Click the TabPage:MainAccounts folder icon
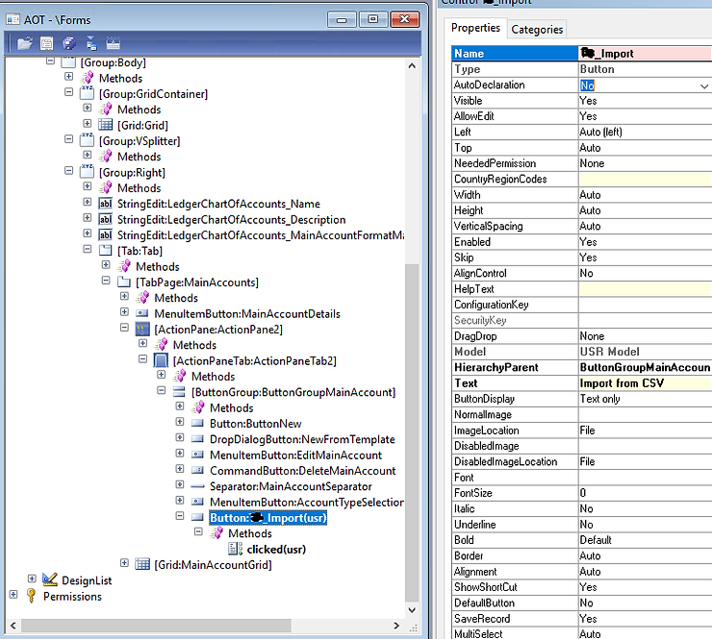This screenshot has width=712, height=639. 124,283
